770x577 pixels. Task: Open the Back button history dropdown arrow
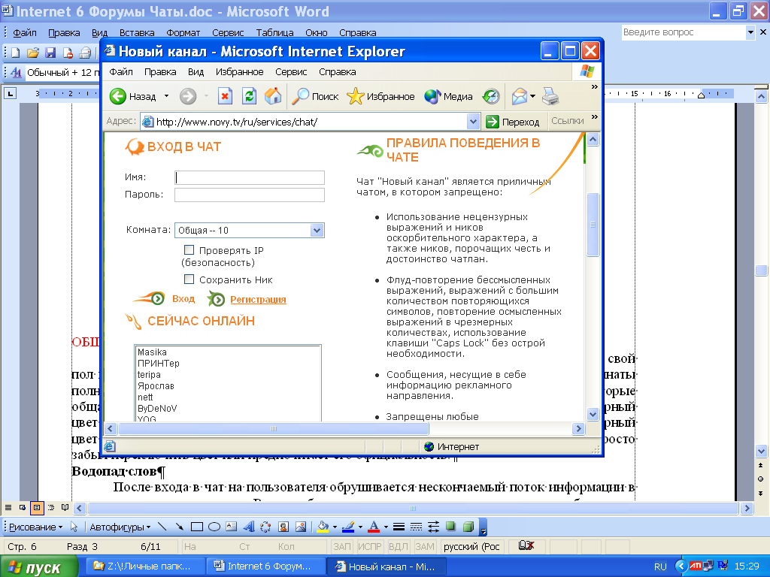pyautogui.click(x=166, y=96)
